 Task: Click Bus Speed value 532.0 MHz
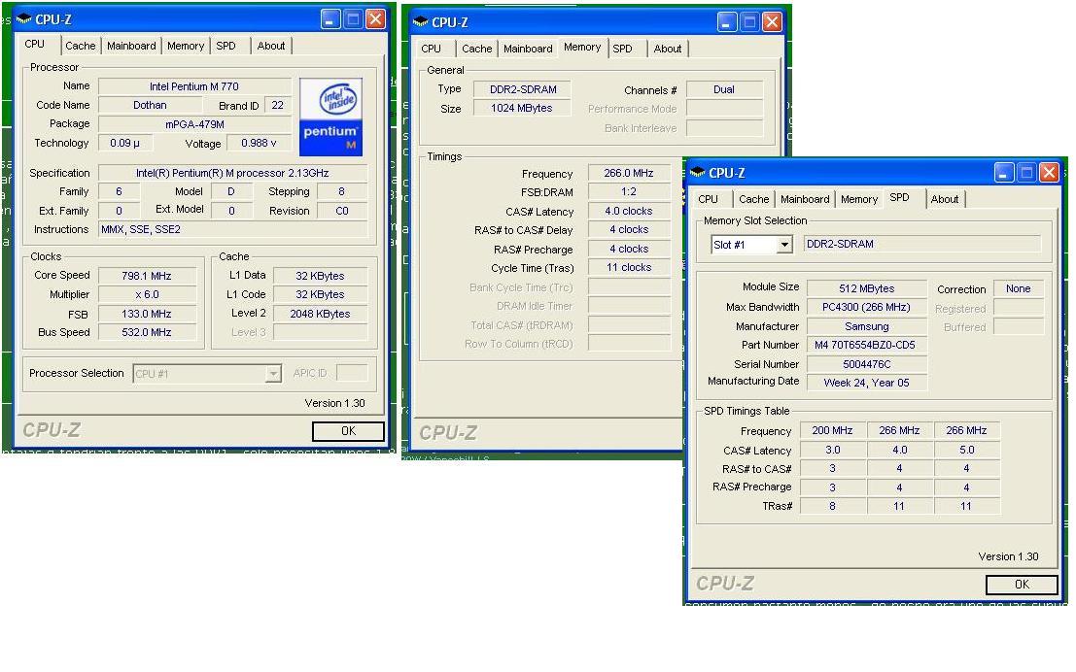(x=147, y=332)
